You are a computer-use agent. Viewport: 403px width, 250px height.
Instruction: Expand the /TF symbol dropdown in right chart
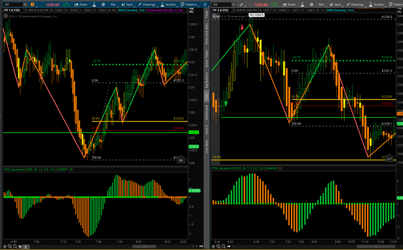click(x=234, y=4)
